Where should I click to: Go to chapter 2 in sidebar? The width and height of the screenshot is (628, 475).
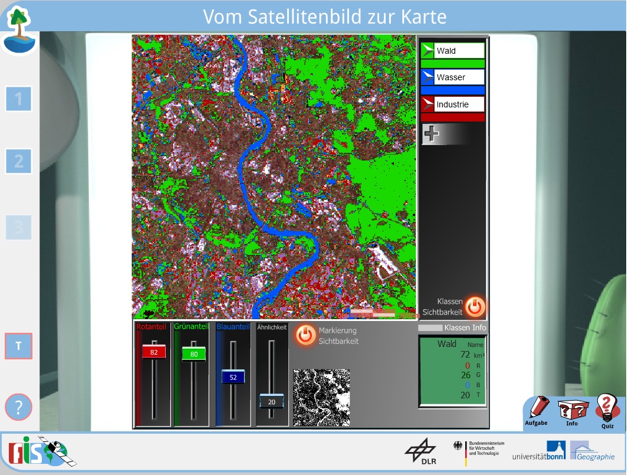pyautogui.click(x=18, y=160)
